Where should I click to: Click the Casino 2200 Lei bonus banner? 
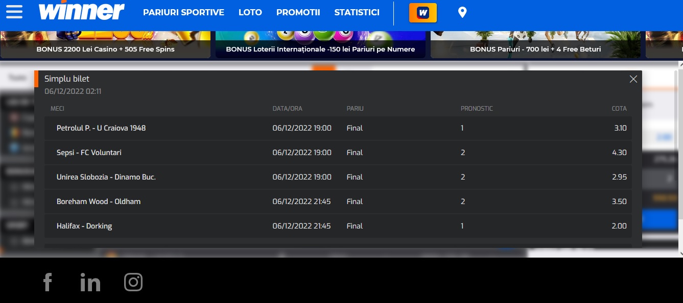[x=105, y=45]
